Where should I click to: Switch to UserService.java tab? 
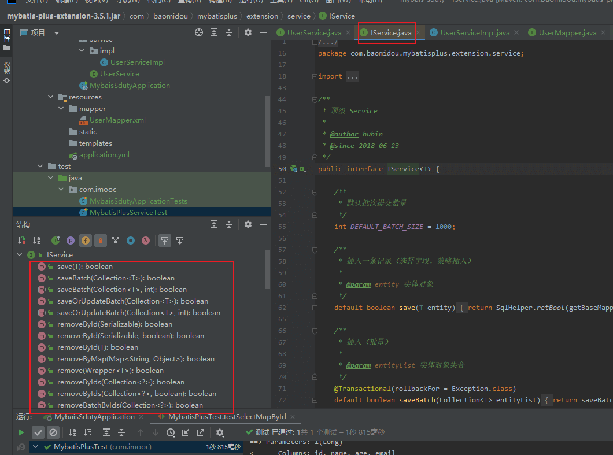point(314,33)
